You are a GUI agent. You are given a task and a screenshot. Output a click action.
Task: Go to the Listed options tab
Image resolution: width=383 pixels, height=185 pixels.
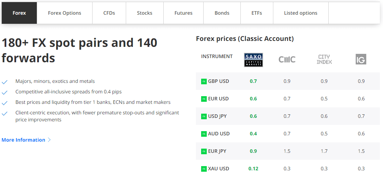301,13
